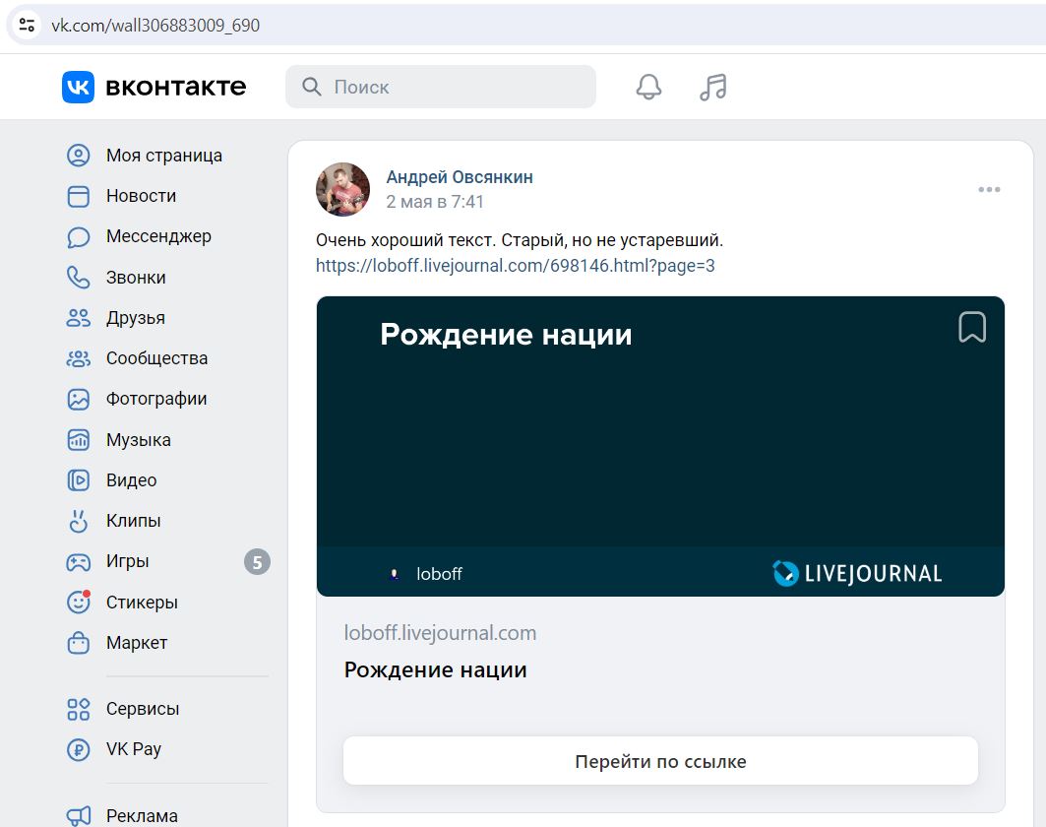Viewport: 1046px width, 827px height.
Task: Open Маркет menu label
Action: tap(136, 643)
